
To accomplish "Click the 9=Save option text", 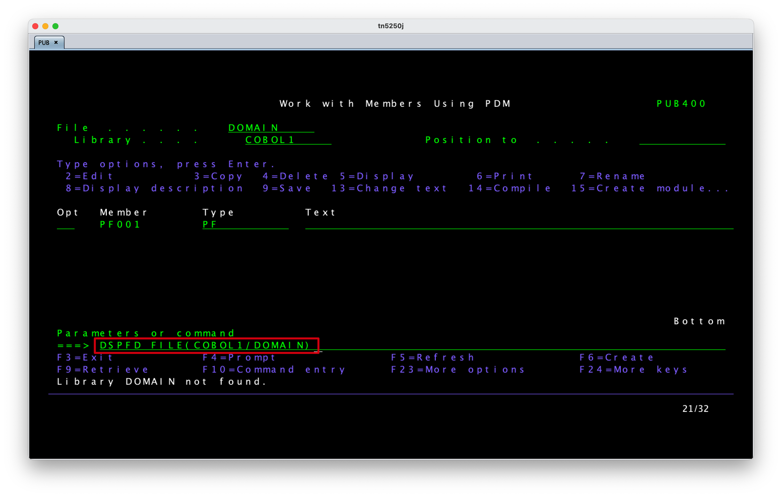I will [x=286, y=188].
